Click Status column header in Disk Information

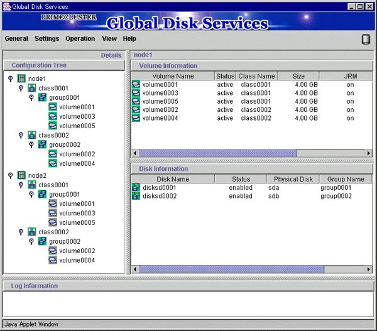pos(241,179)
